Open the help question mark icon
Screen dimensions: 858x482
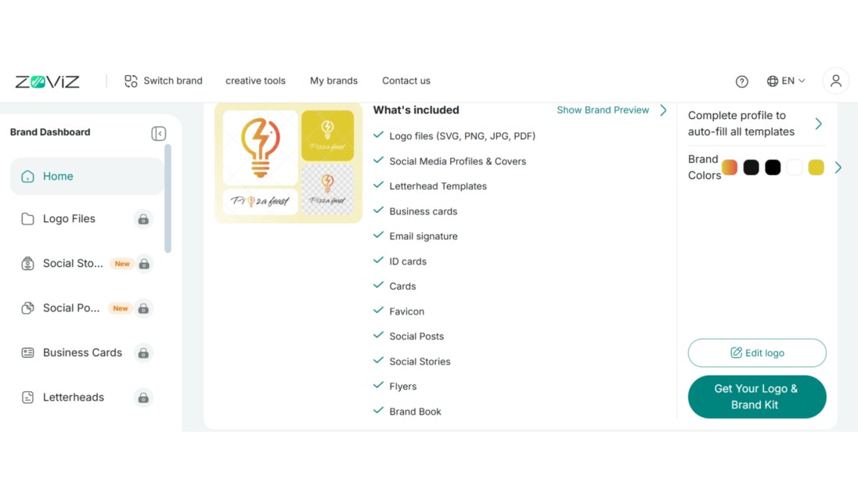coord(741,81)
